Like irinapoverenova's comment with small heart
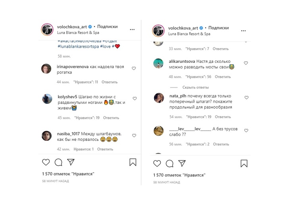Screen dimensions: 290x212 tap(134, 68)
